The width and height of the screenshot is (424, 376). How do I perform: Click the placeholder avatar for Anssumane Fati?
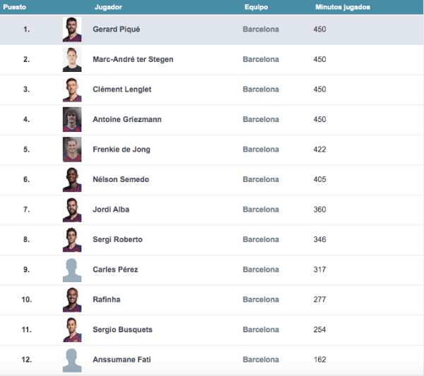[x=72, y=360]
